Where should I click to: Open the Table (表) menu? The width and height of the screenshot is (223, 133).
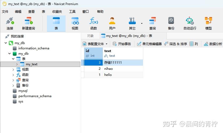(x=43, y=12)
